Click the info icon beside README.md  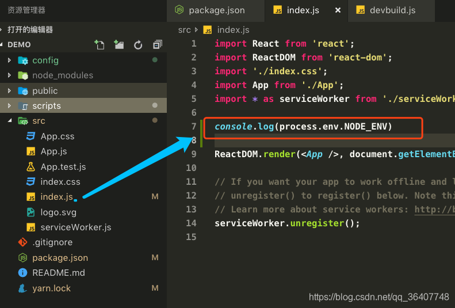click(x=22, y=272)
